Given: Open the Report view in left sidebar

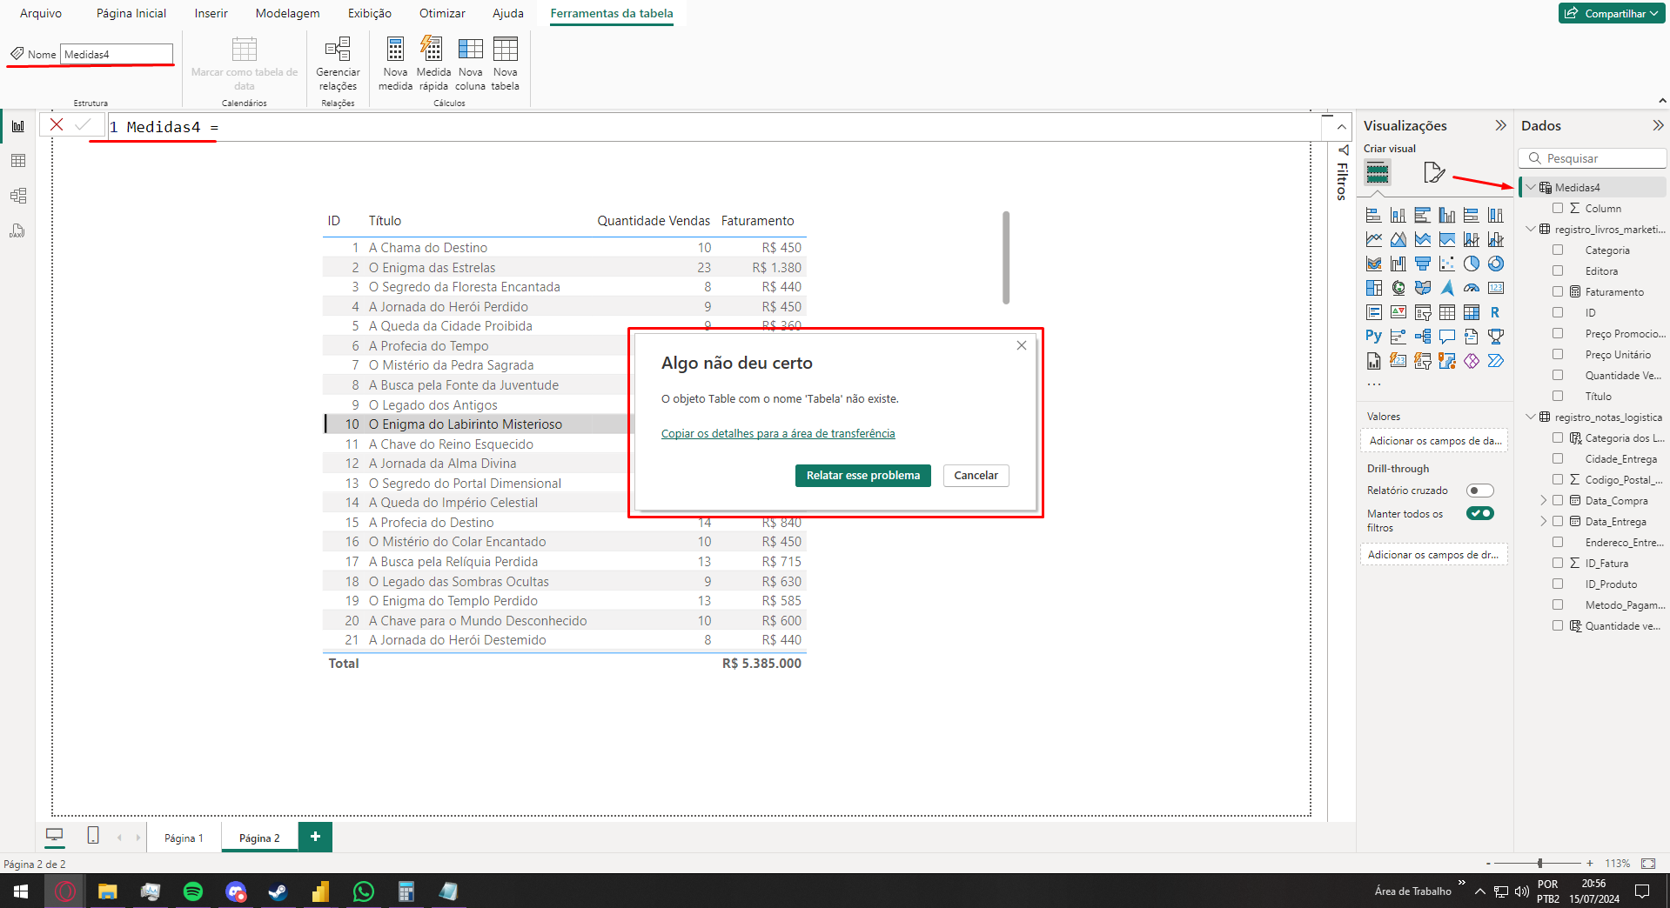Looking at the screenshot, I should click(x=17, y=127).
